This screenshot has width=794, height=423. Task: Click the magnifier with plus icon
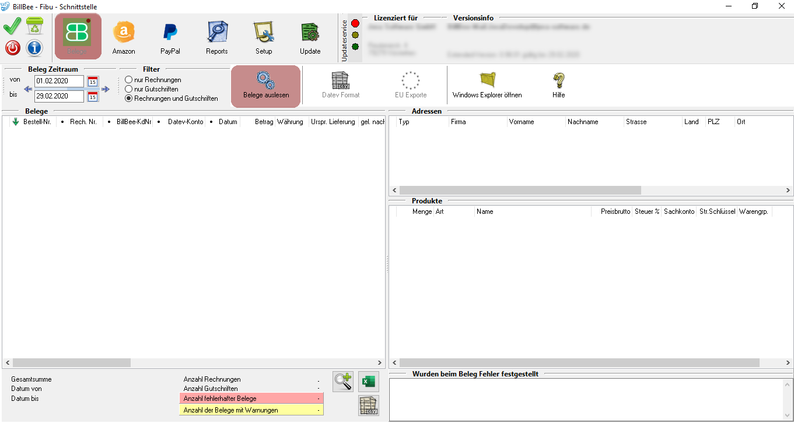tap(343, 382)
